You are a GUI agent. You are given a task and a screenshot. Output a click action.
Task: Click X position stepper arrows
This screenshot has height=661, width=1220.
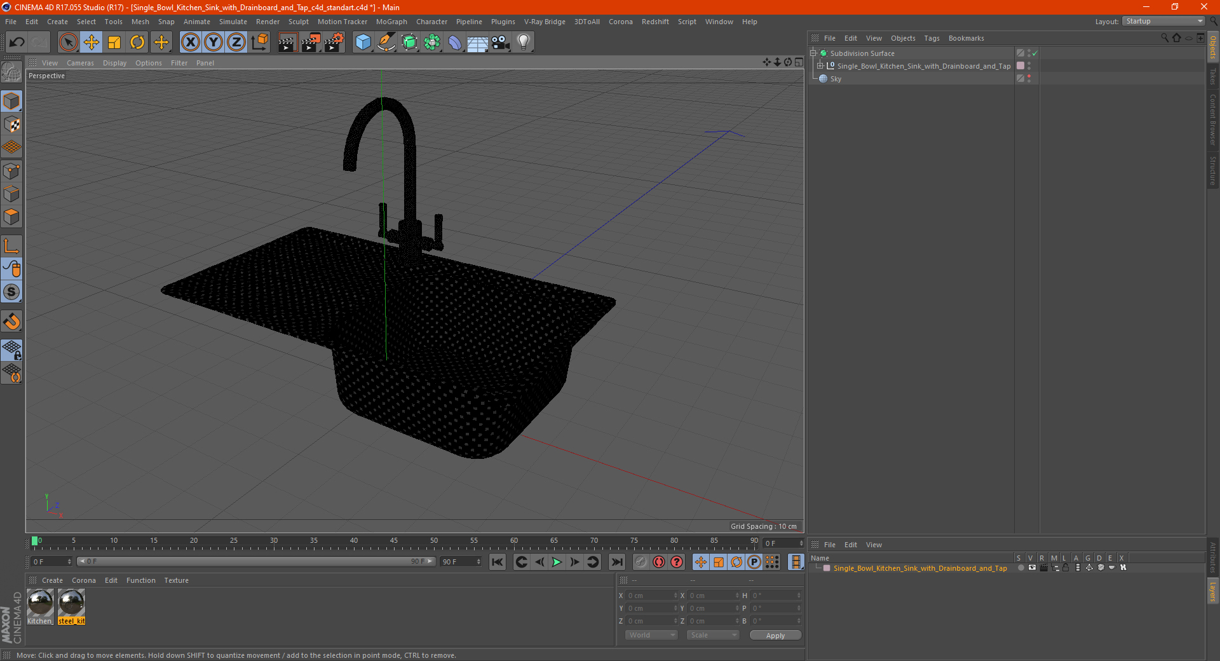pyautogui.click(x=675, y=596)
